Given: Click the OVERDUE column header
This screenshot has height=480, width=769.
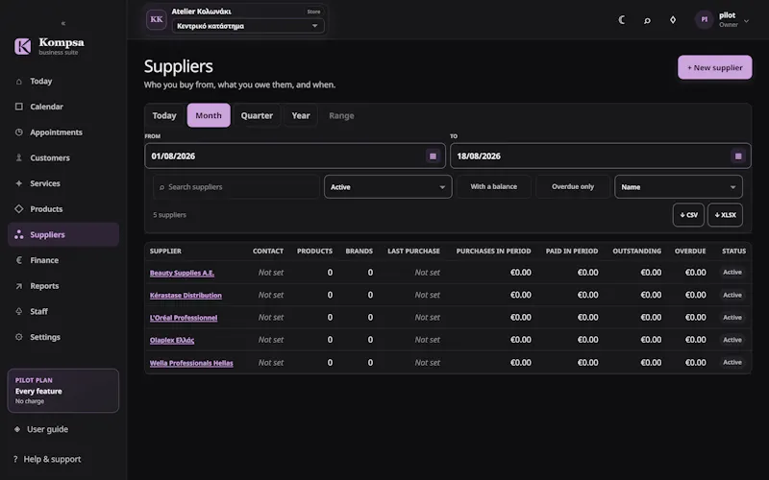Looking at the screenshot, I should click(690, 252).
